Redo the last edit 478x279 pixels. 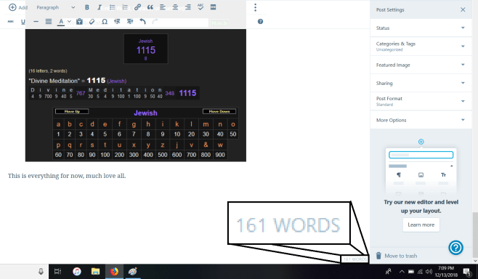click(x=155, y=22)
